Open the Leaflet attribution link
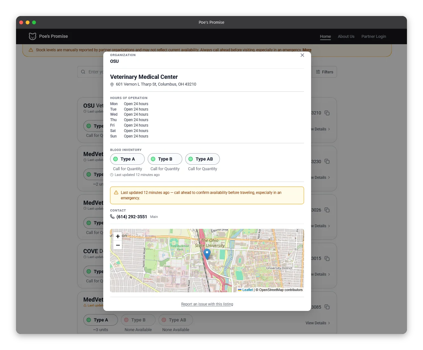Viewport: 423px width, 350px height. [x=247, y=290]
